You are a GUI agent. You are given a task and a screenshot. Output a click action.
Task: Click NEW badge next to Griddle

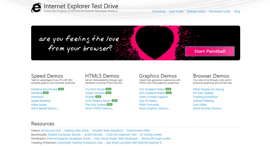98,97
